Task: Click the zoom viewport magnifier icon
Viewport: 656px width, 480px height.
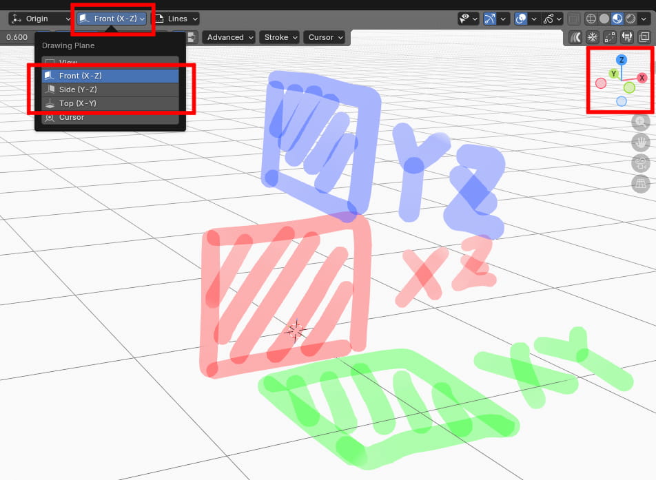Action: point(641,123)
